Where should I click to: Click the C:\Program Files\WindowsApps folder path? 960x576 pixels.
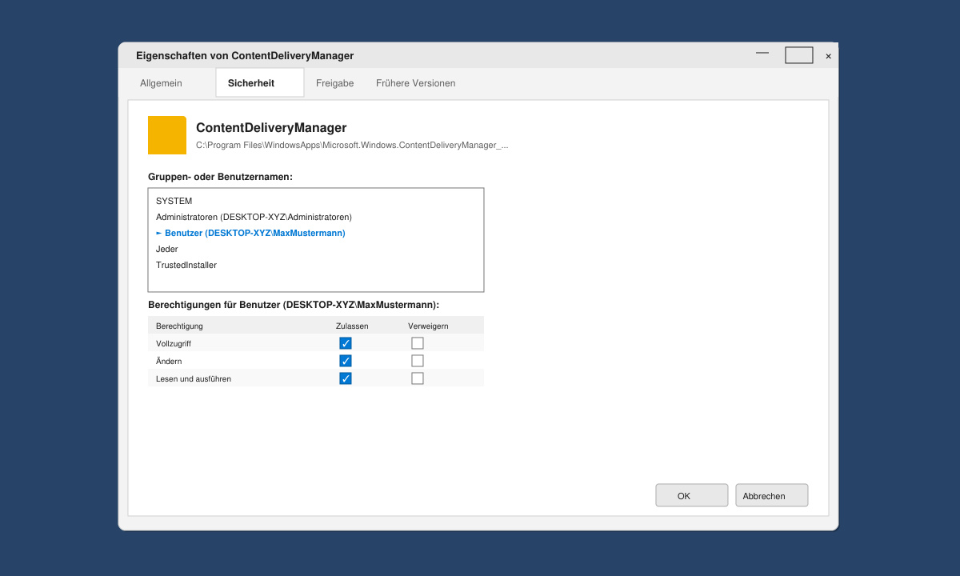(x=352, y=146)
